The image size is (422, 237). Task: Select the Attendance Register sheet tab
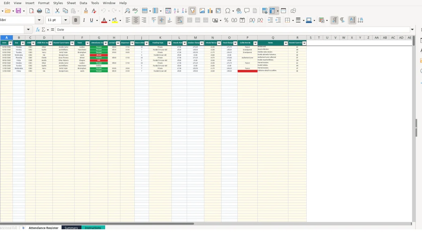[x=44, y=228]
